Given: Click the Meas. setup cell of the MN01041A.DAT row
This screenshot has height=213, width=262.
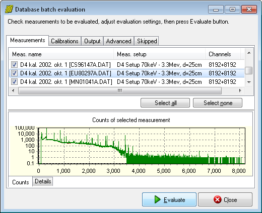Looking at the screenshot, I should pyautogui.click(x=159, y=82).
